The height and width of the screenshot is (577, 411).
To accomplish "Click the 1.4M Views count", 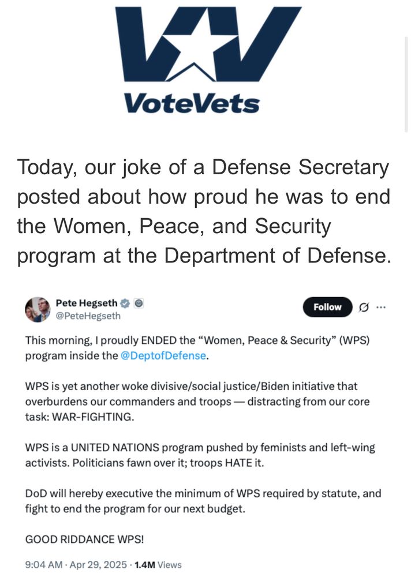I will 158,564.
